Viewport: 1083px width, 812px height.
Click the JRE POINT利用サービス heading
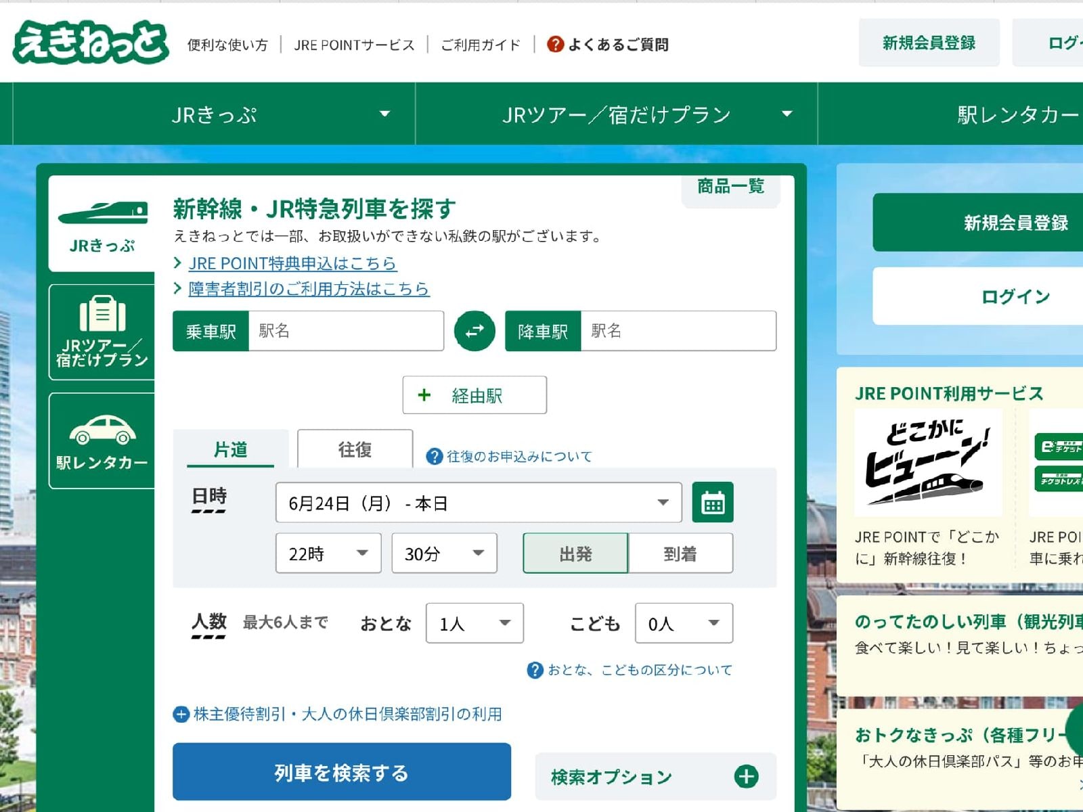949,393
